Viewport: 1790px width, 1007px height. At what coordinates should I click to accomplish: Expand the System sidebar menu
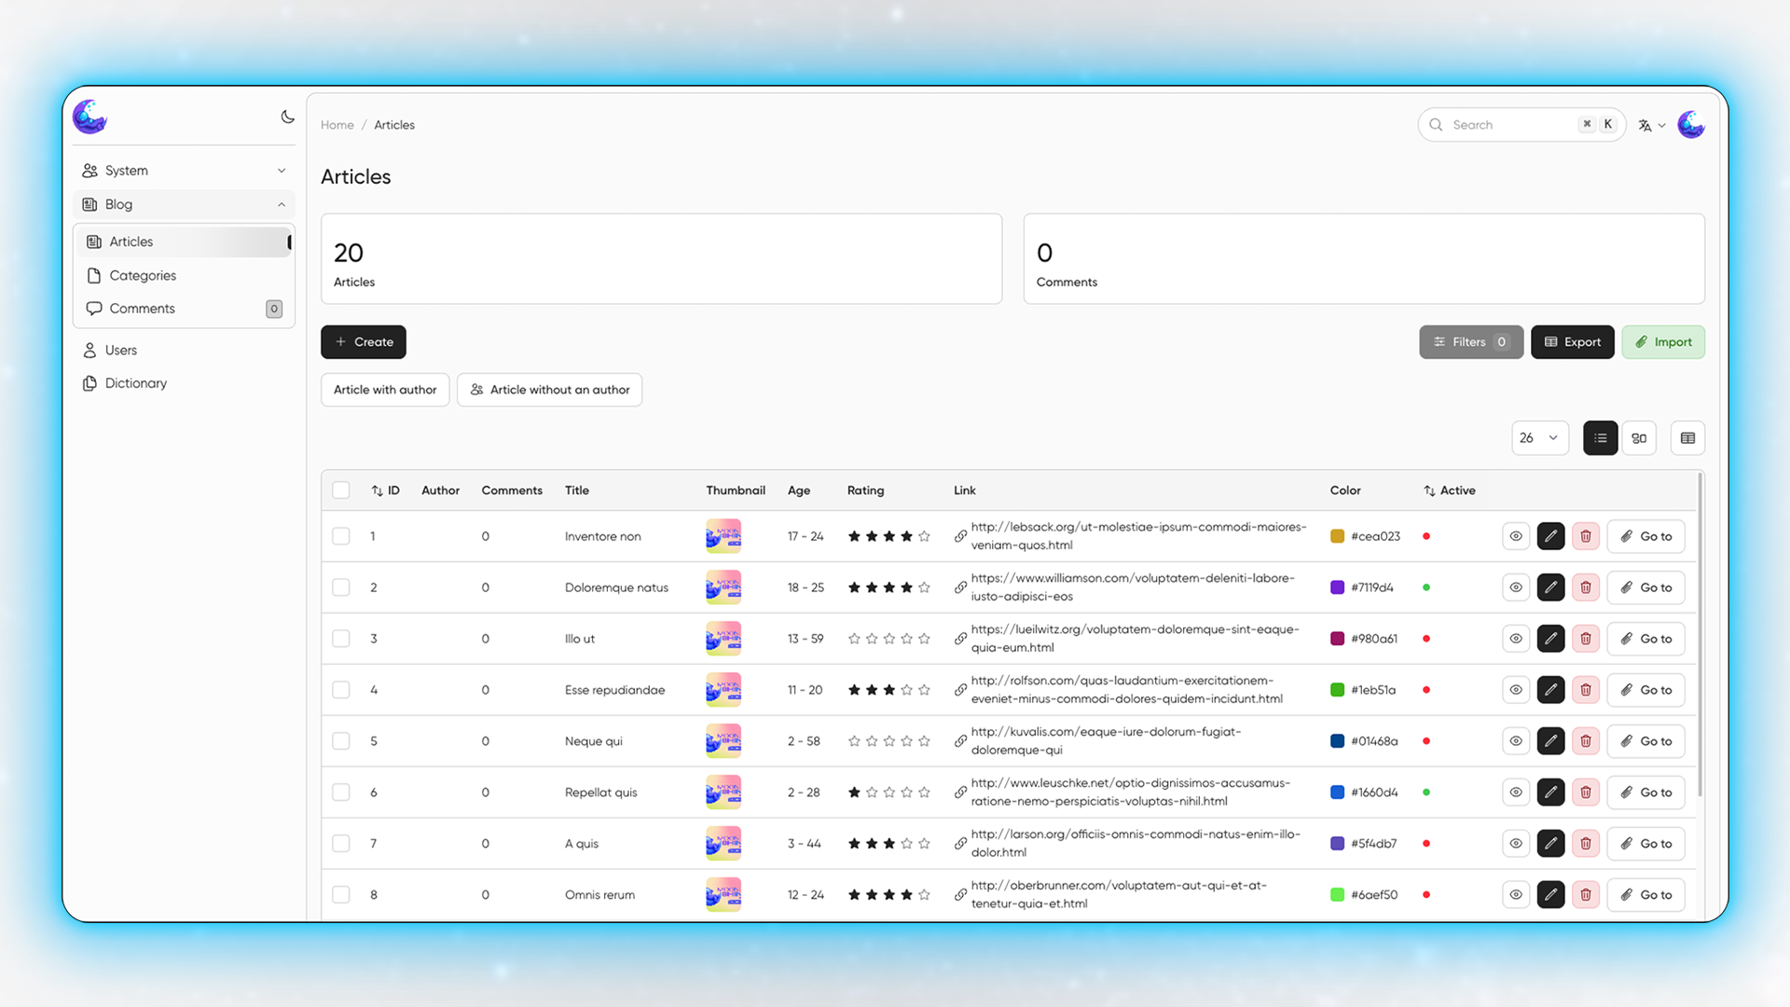184,171
